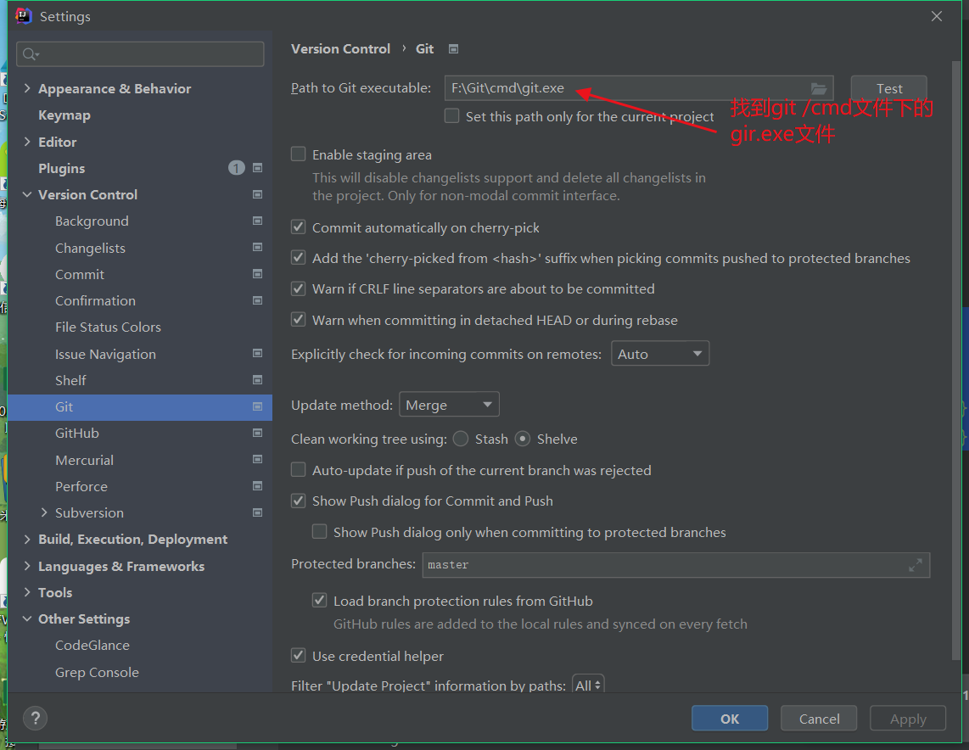Close the Settings dialog
Image resolution: width=969 pixels, height=750 pixels.
click(937, 16)
